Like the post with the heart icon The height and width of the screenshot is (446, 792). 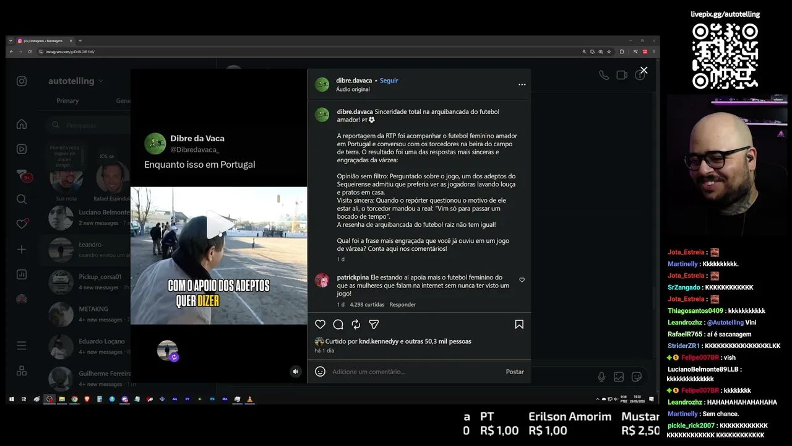click(320, 325)
